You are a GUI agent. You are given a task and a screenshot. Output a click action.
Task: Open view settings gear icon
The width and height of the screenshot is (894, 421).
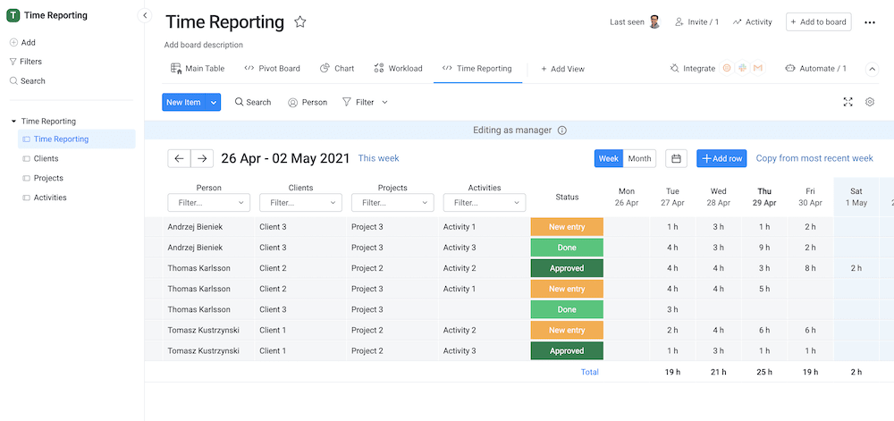pyautogui.click(x=870, y=102)
